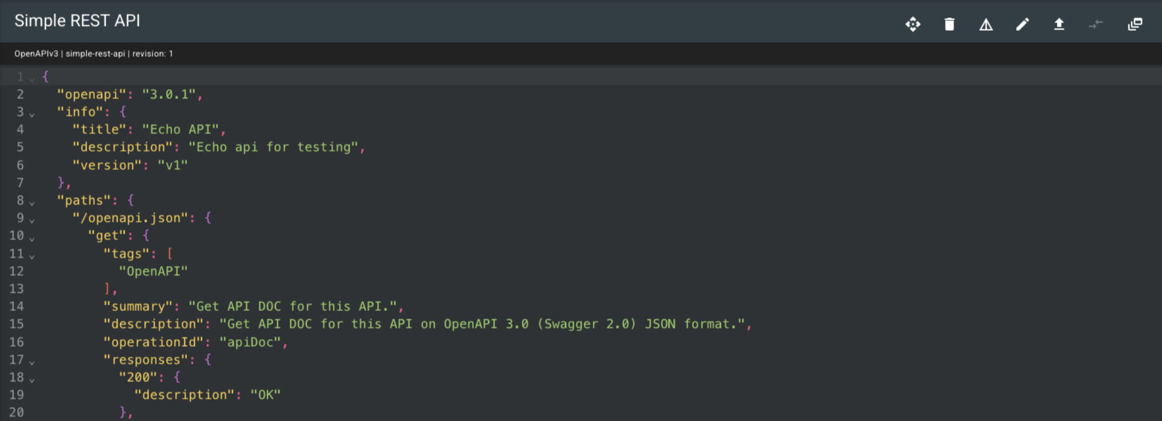The width and height of the screenshot is (1162, 421).
Task: Delete the API with trash icon
Action: point(949,24)
